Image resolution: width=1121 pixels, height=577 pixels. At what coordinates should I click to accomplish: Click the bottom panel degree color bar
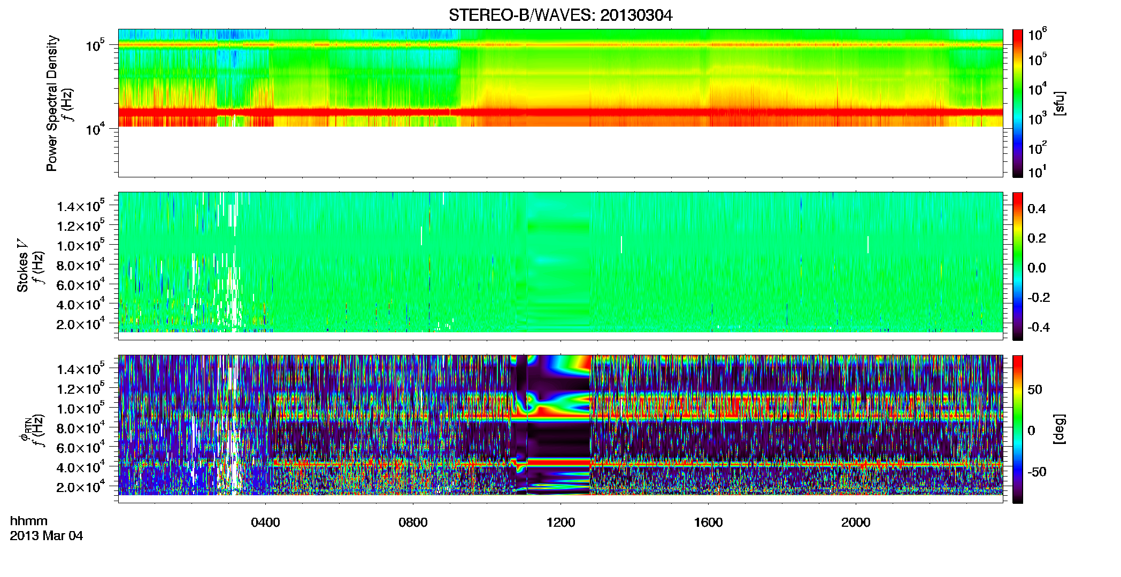[x=1018, y=429]
